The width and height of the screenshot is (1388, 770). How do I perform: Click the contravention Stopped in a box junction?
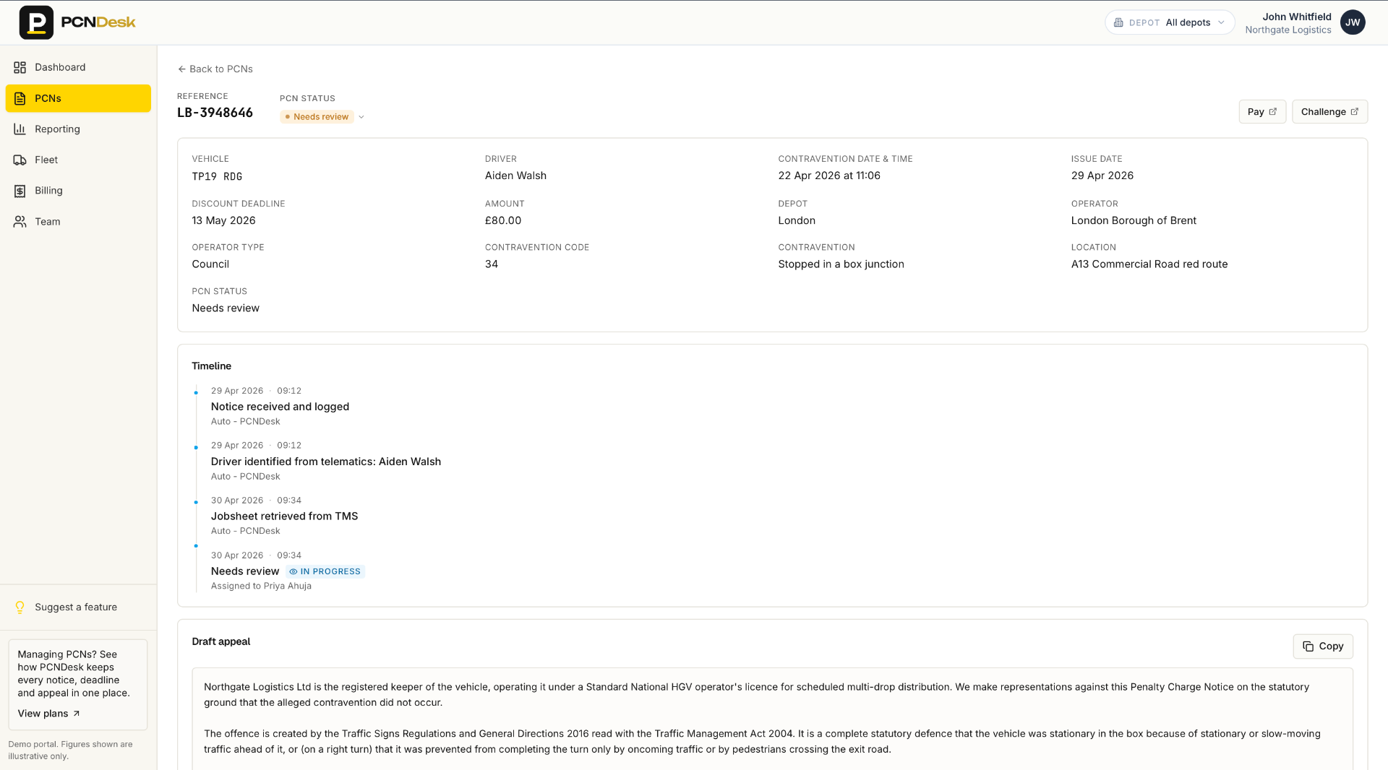coord(841,264)
